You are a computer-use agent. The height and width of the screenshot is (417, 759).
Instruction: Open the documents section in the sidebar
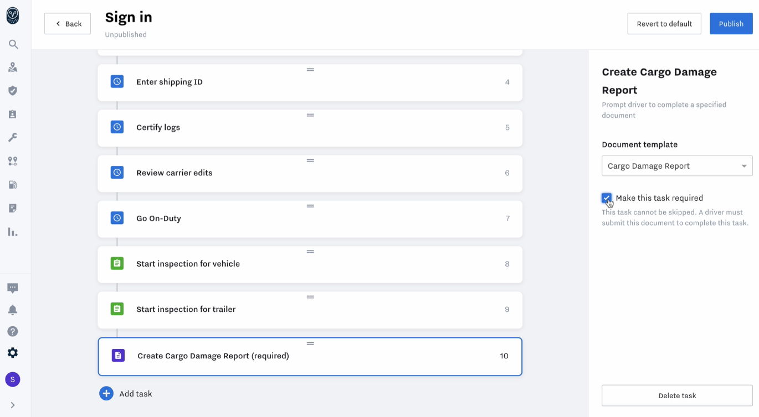[x=13, y=208]
